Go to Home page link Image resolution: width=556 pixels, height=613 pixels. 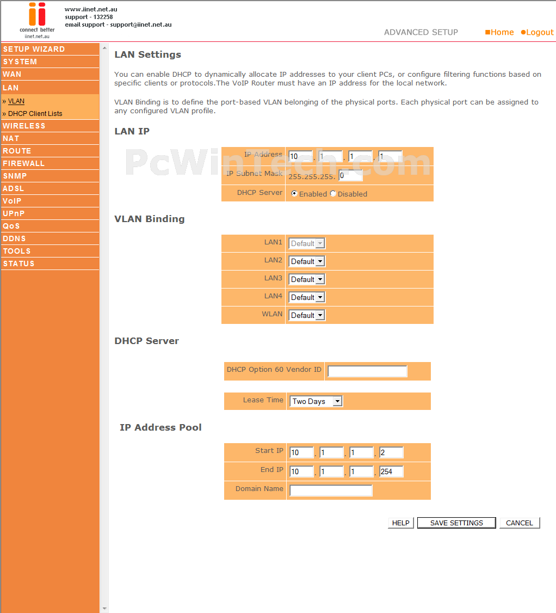[x=499, y=33]
